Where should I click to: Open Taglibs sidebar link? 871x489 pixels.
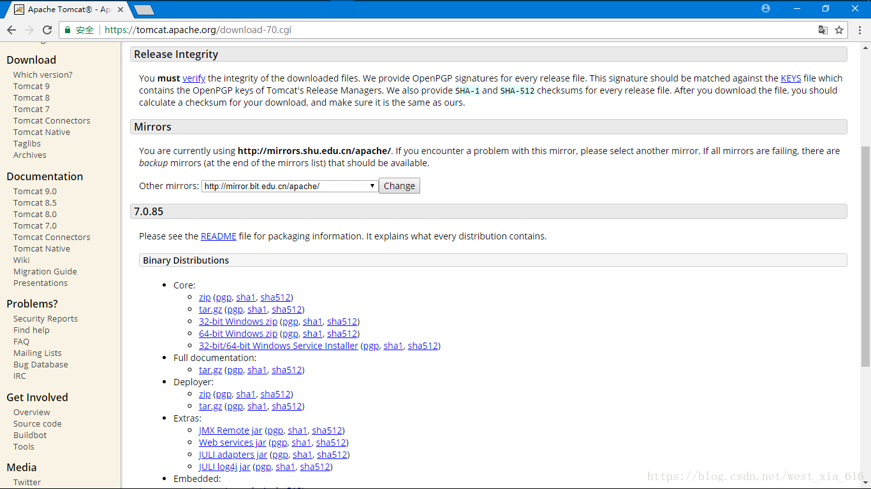click(x=27, y=143)
